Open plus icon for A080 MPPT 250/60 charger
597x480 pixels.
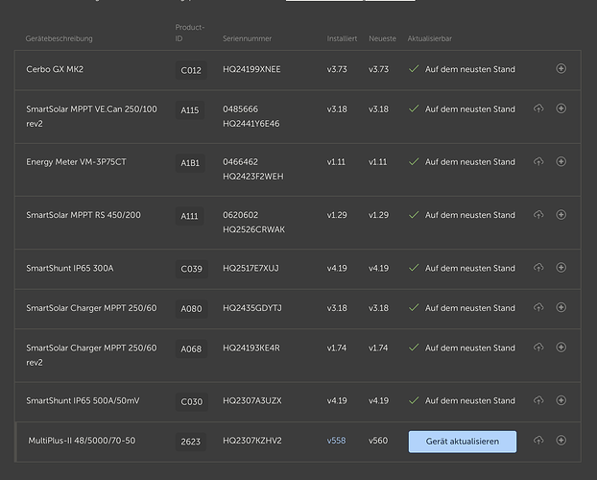coord(561,307)
